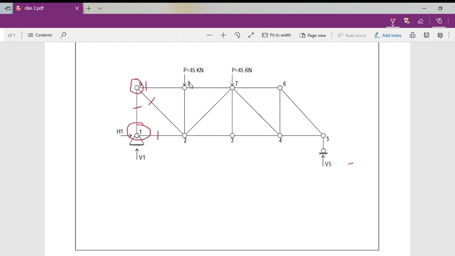The image size is (455, 256).
Task: Rotate the PDF page
Action: point(237,35)
